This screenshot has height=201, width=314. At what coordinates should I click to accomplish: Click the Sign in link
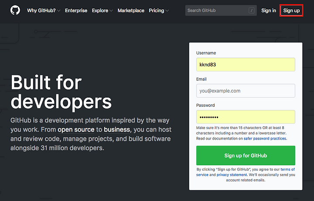pos(269,10)
